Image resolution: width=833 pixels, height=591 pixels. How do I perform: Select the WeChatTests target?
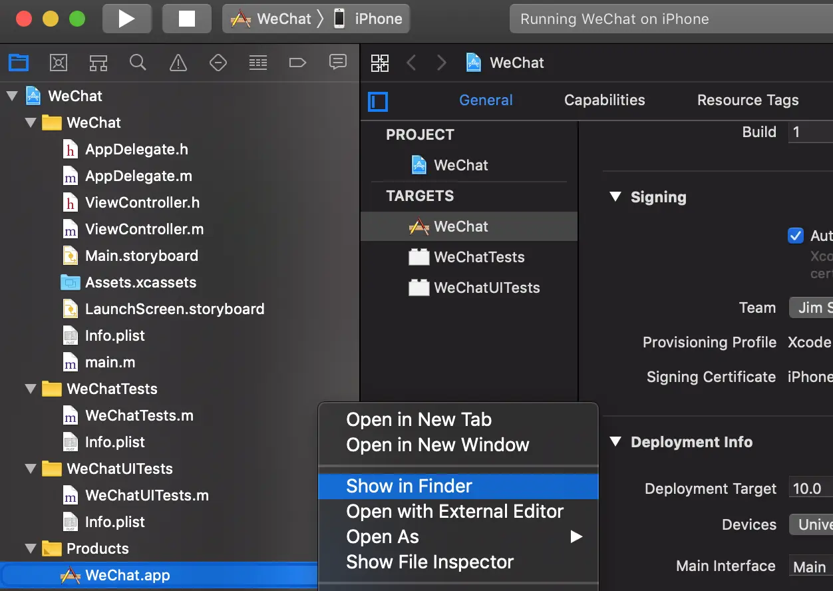pyautogui.click(x=479, y=257)
